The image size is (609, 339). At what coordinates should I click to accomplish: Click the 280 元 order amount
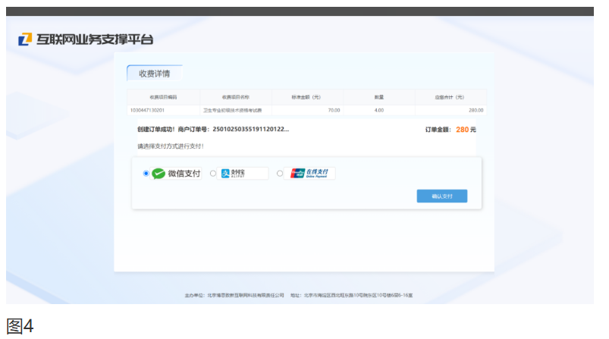click(x=466, y=130)
